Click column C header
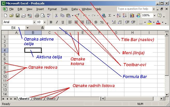 pyautogui.click(x=49, y=33)
